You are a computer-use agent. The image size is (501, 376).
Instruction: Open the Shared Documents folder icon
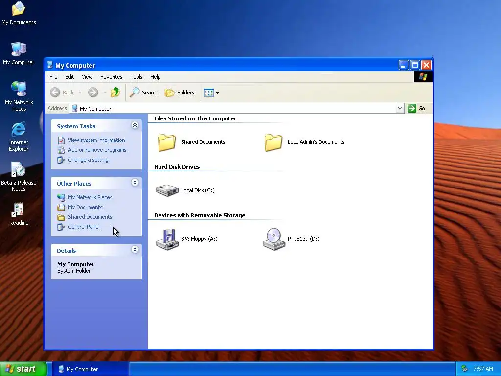pos(167,142)
